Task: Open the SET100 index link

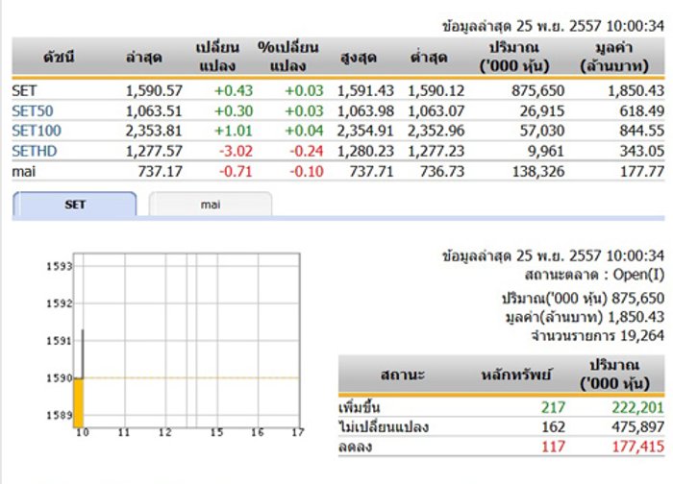Action: pos(37,131)
